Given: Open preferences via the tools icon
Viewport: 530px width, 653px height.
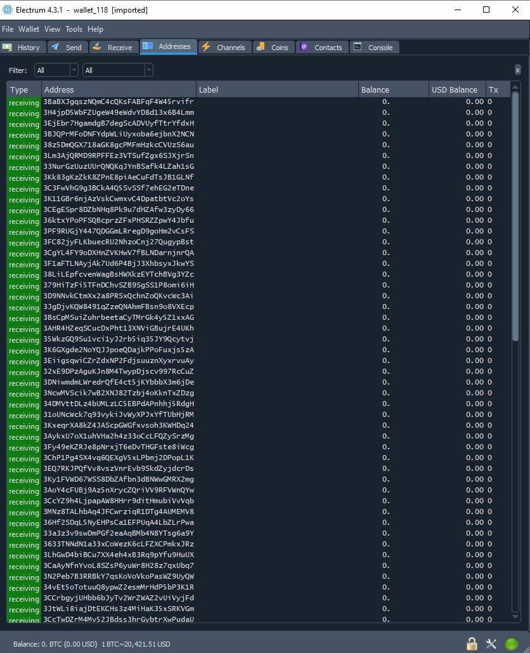Looking at the screenshot, I should (x=491, y=643).
